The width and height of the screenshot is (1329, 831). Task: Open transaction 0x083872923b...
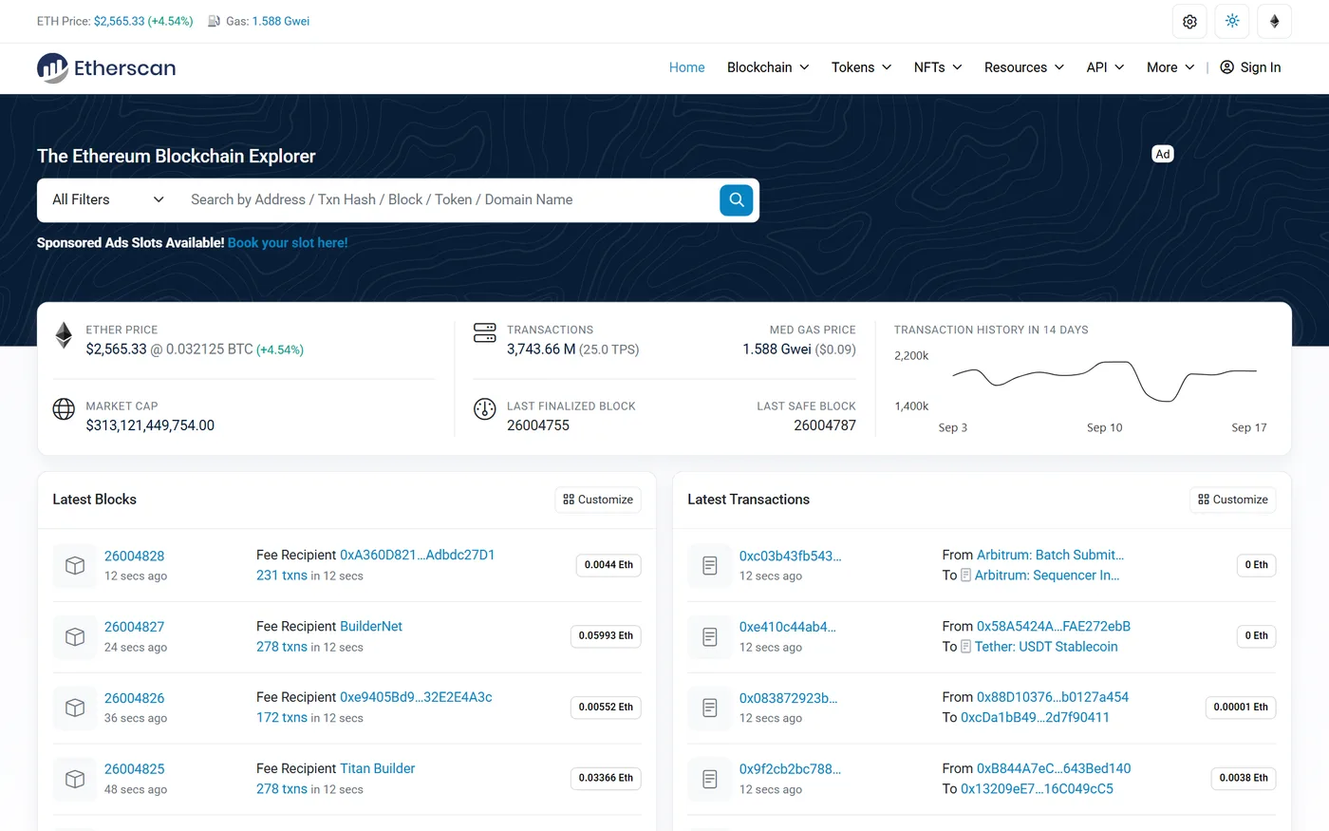(x=788, y=698)
